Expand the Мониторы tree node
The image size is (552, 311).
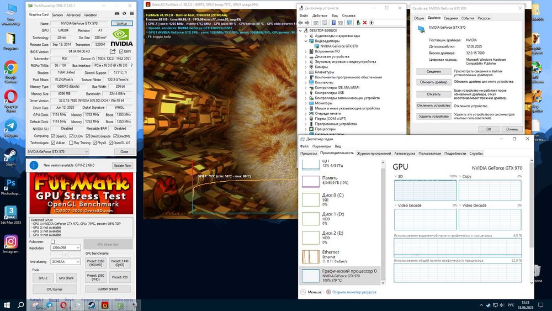306,103
